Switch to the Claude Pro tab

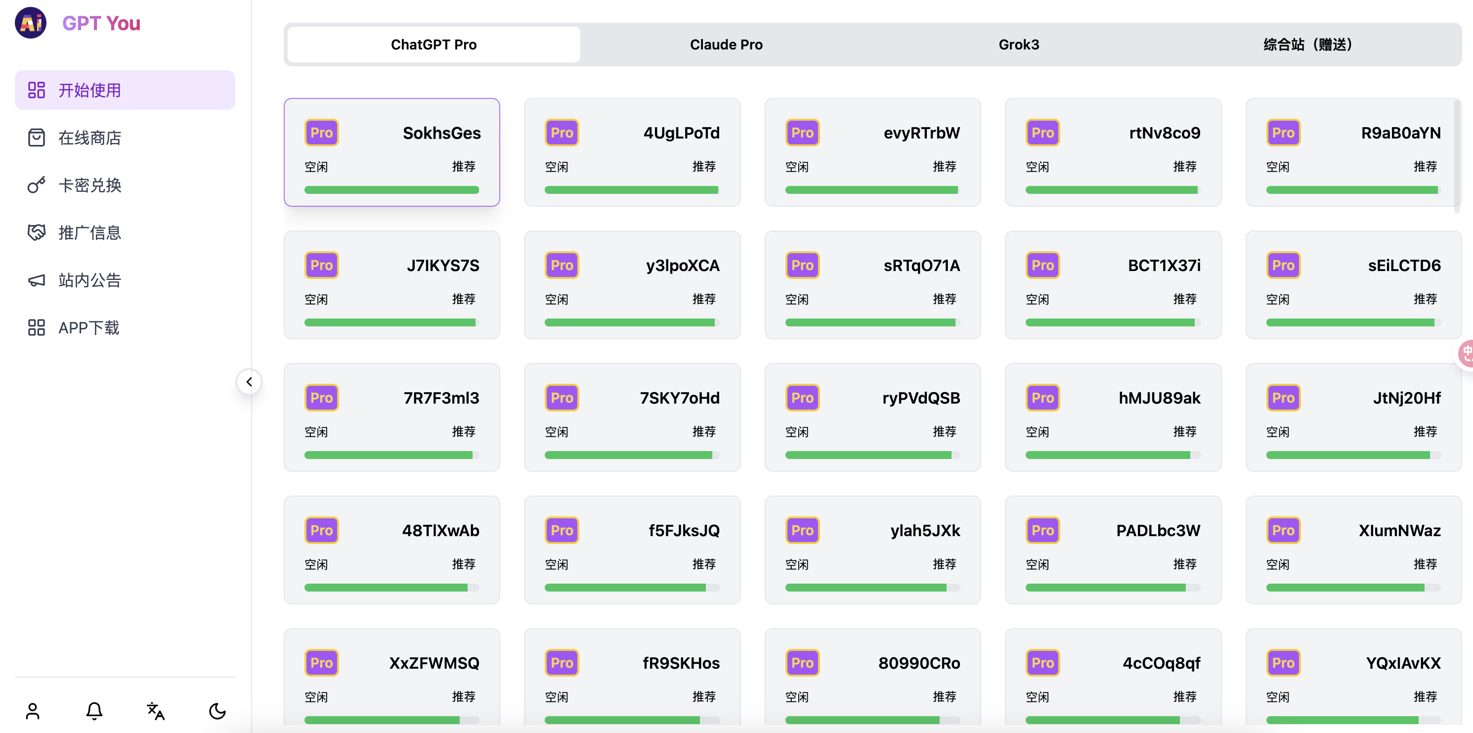[726, 45]
